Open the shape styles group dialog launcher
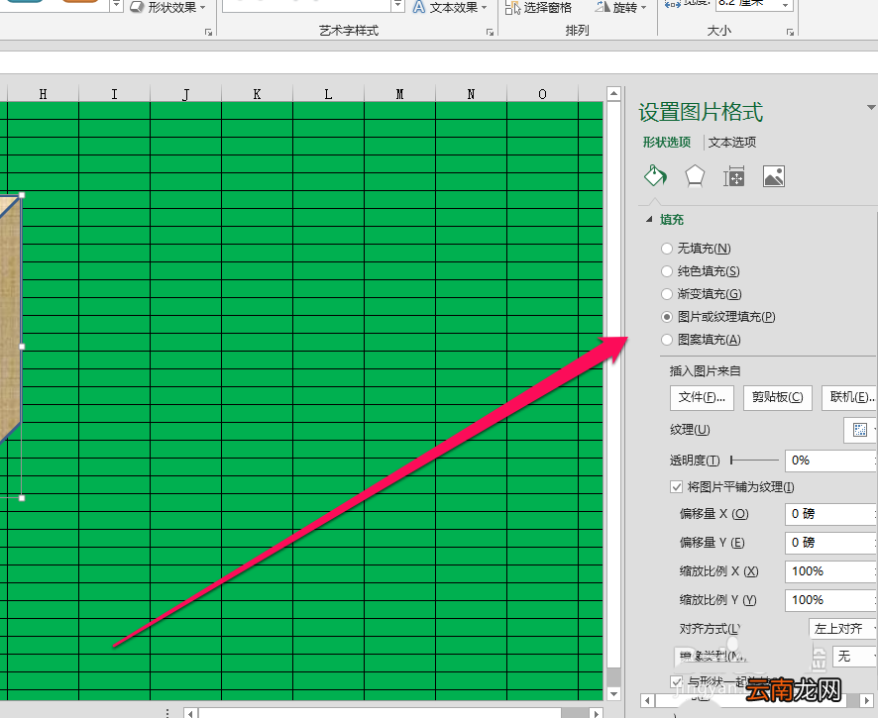878x718 pixels. coord(208,33)
